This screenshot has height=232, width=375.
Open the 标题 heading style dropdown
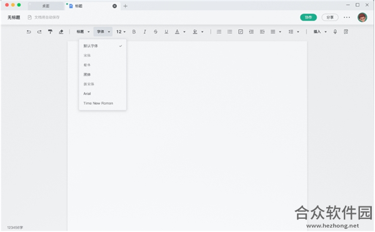coord(82,31)
